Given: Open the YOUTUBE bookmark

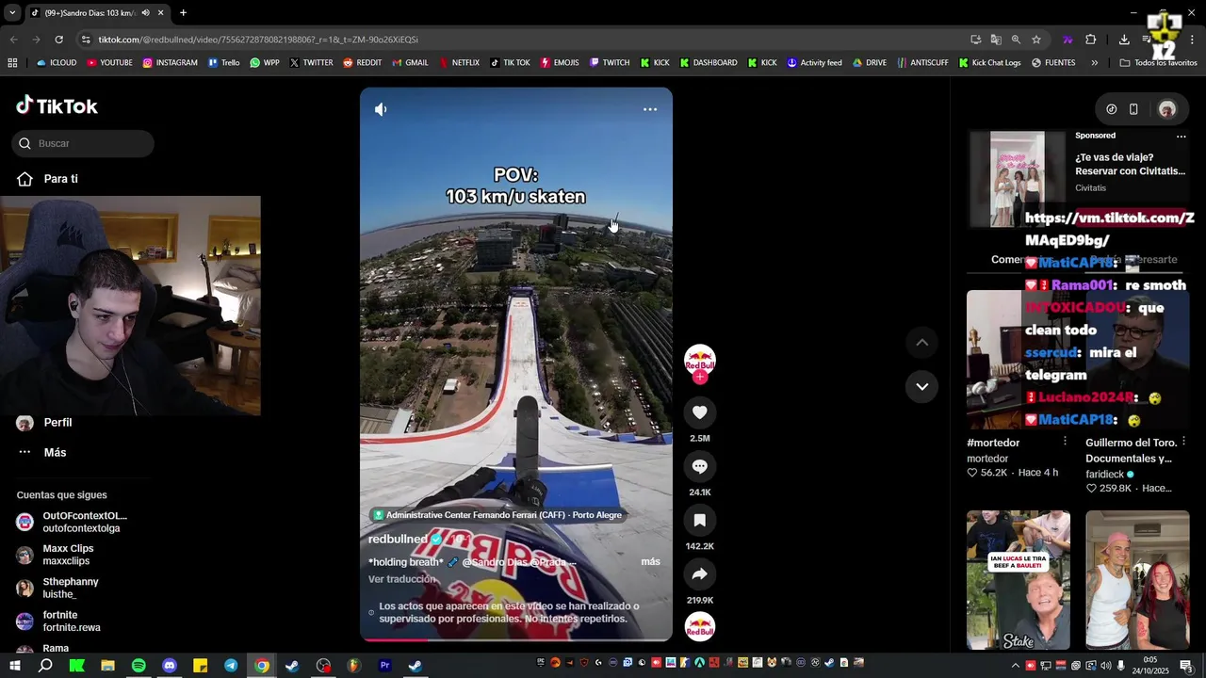Looking at the screenshot, I should 109,63.
